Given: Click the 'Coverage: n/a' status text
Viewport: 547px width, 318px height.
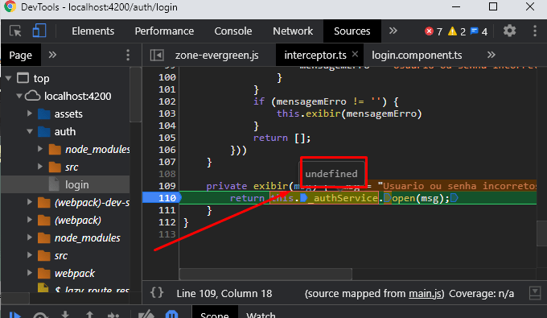Looking at the screenshot, I should pos(481,294).
